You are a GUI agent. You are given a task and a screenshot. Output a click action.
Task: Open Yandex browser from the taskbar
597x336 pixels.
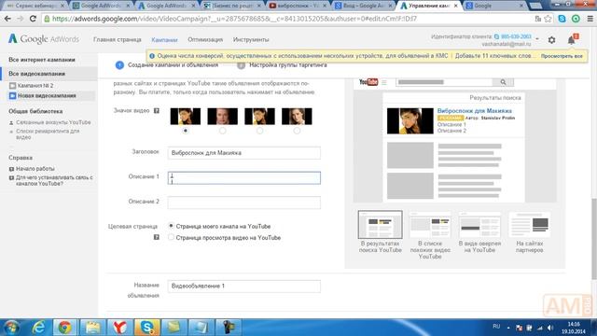(x=119, y=328)
